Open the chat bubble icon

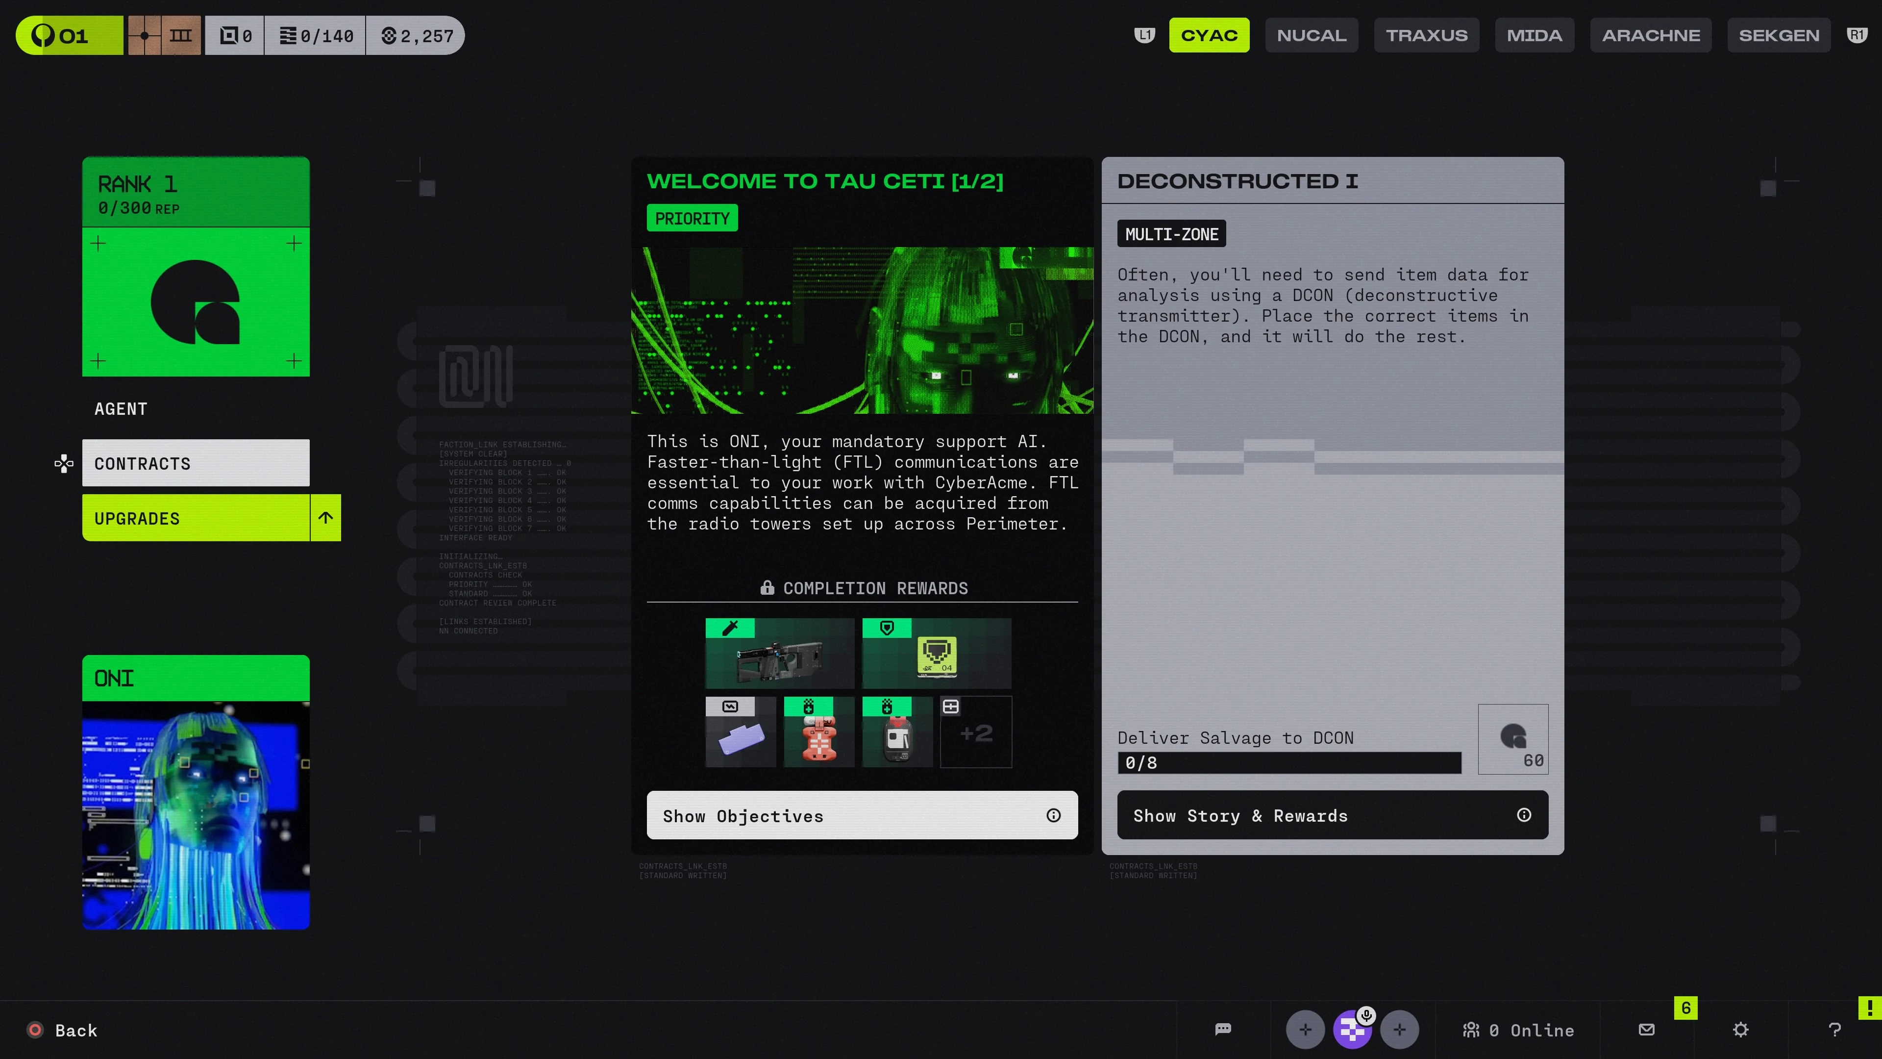tap(1223, 1029)
